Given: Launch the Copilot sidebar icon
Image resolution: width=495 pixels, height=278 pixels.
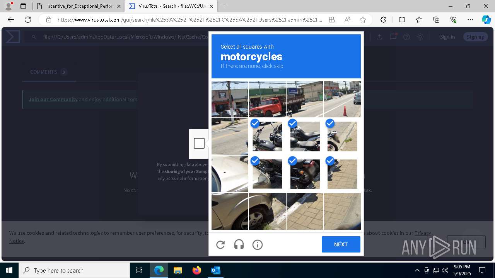Looking at the screenshot, I should click(486, 20).
